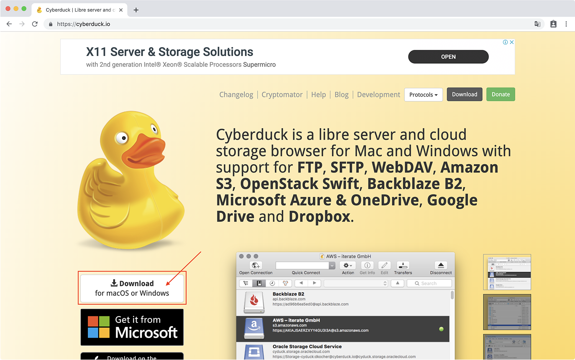Toggle the Bonjour view icon
Screen dimensions: 575x360
[285, 283]
